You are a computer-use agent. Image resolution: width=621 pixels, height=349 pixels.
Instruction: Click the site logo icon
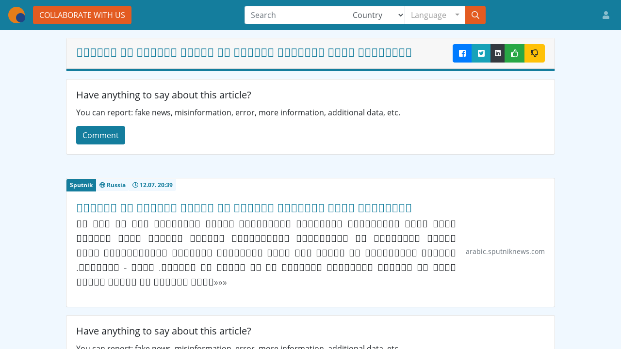pyautogui.click(x=16, y=15)
